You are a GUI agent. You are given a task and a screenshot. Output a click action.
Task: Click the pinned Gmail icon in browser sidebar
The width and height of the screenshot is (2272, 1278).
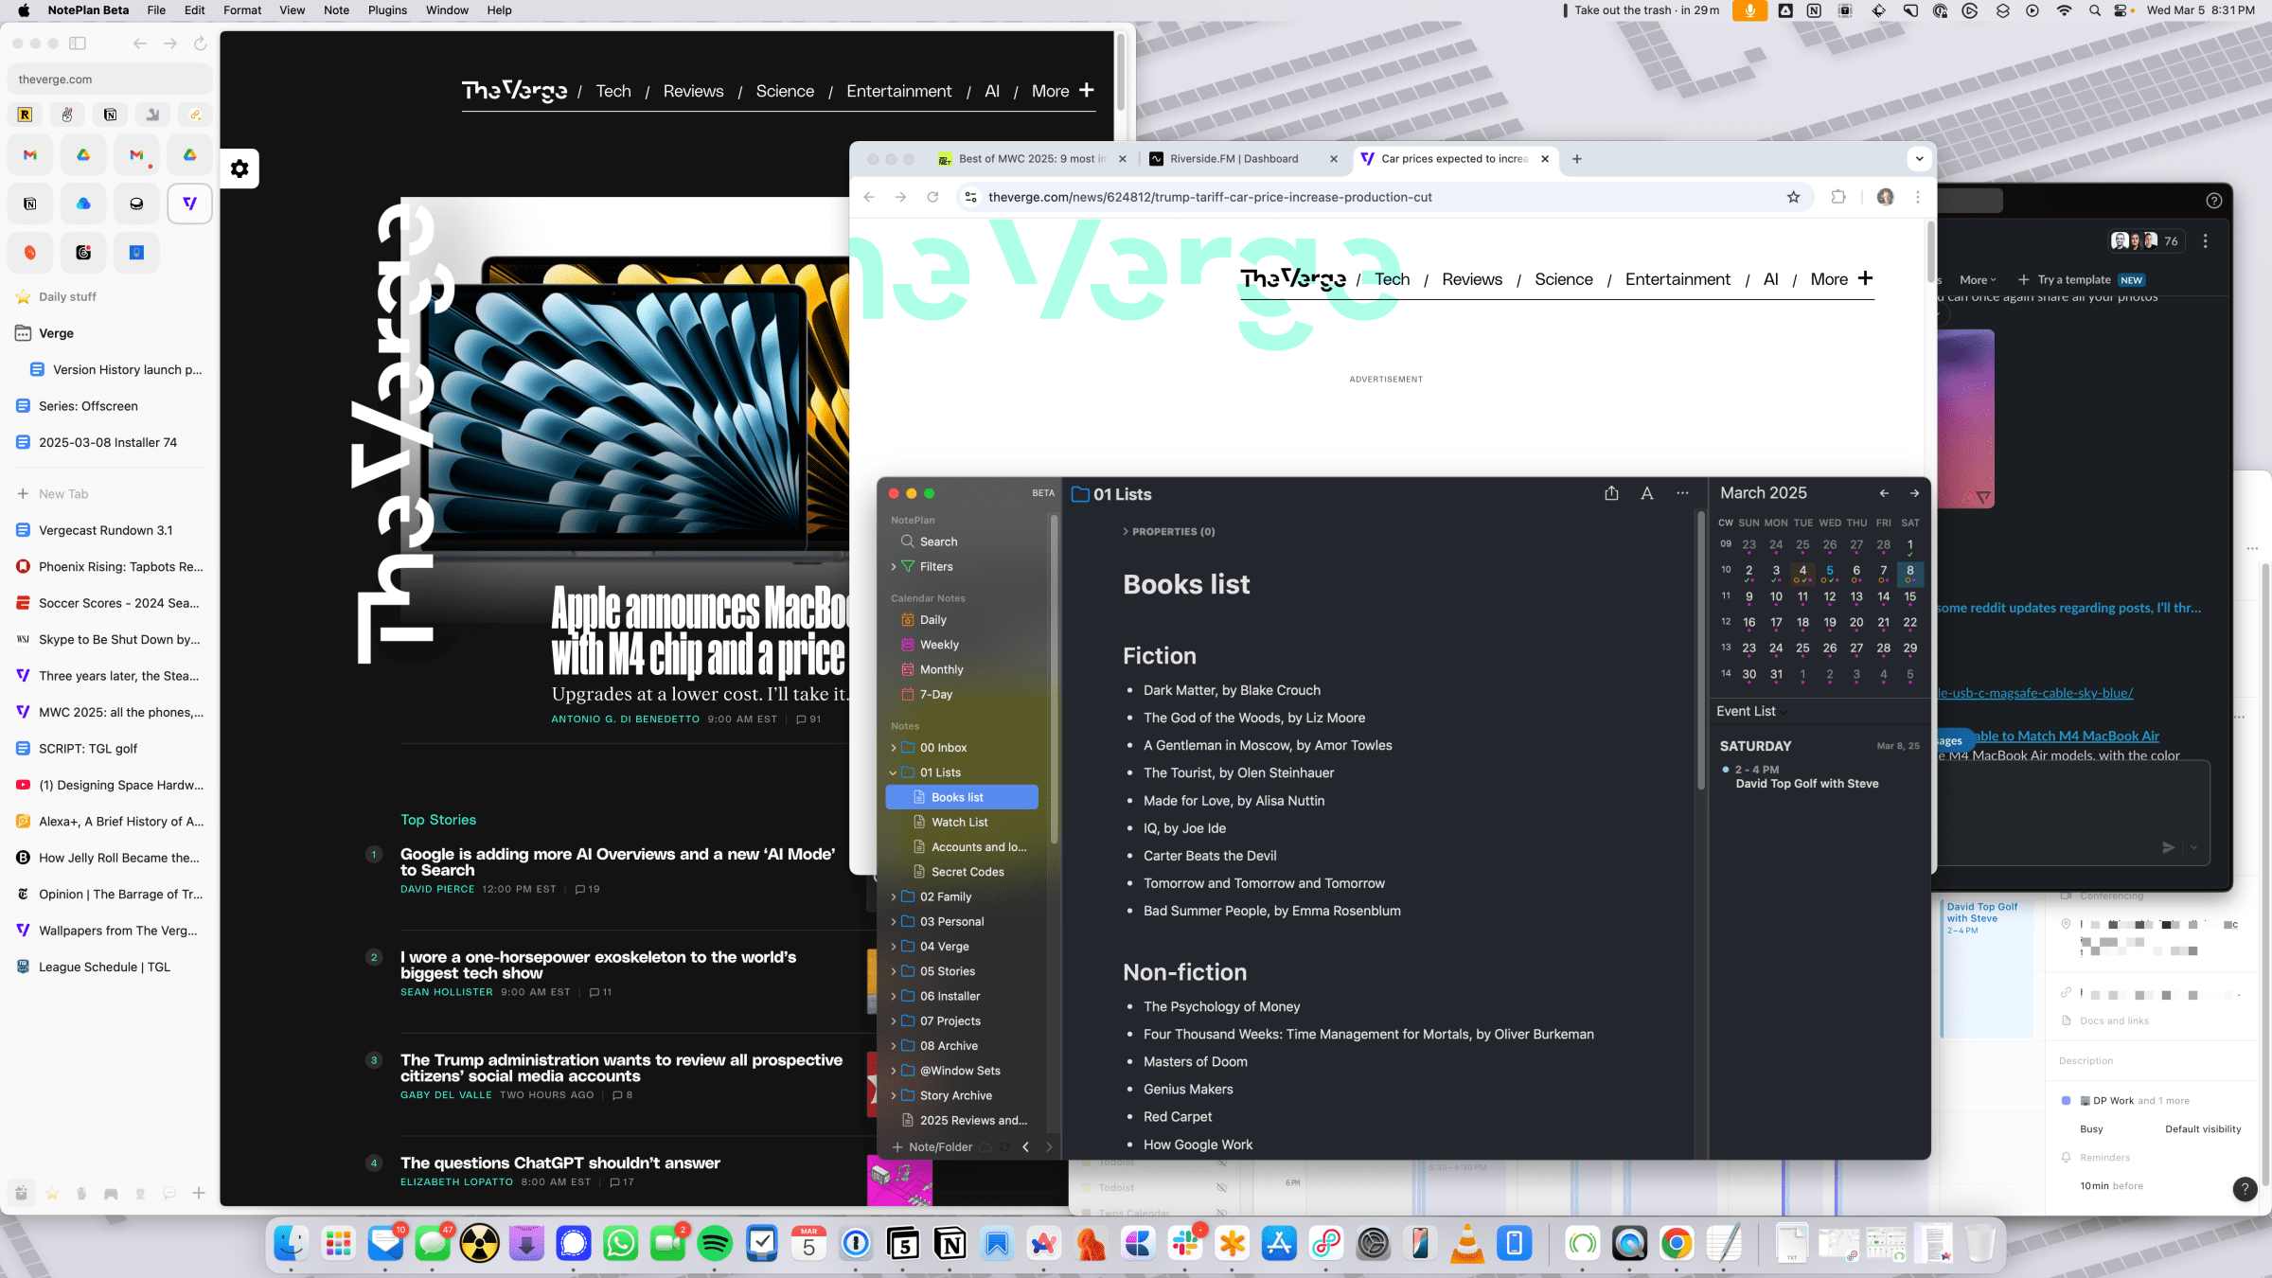click(30, 154)
